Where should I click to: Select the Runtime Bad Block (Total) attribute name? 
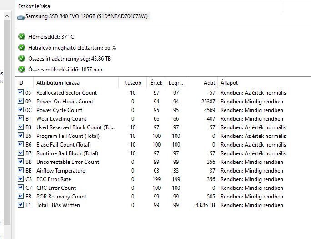tap(67, 153)
